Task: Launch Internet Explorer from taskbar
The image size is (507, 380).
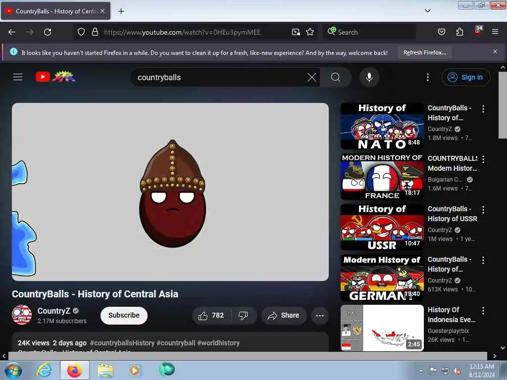Action: (x=44, y=370)
